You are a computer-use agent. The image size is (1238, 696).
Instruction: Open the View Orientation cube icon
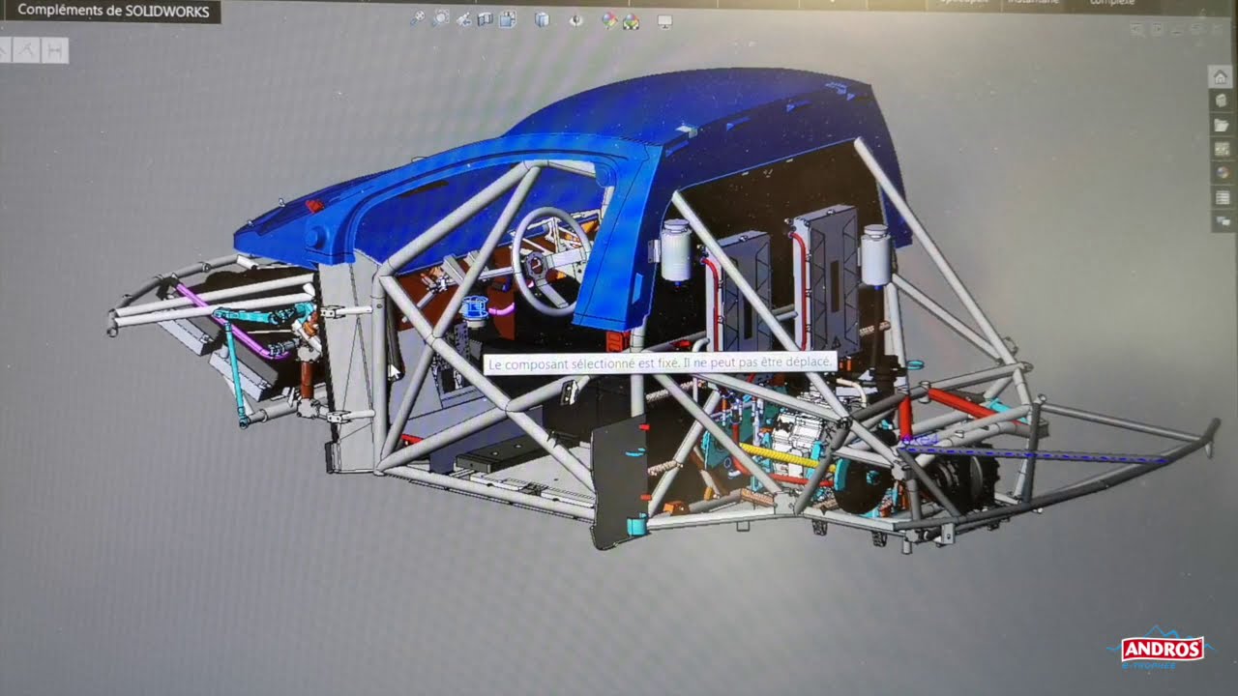click(508, 19)
